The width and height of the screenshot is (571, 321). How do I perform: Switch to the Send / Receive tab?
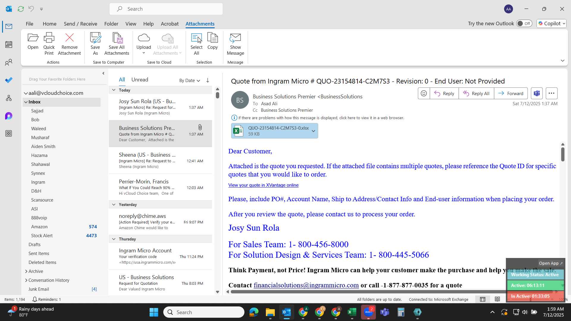[x=80, y=24]
